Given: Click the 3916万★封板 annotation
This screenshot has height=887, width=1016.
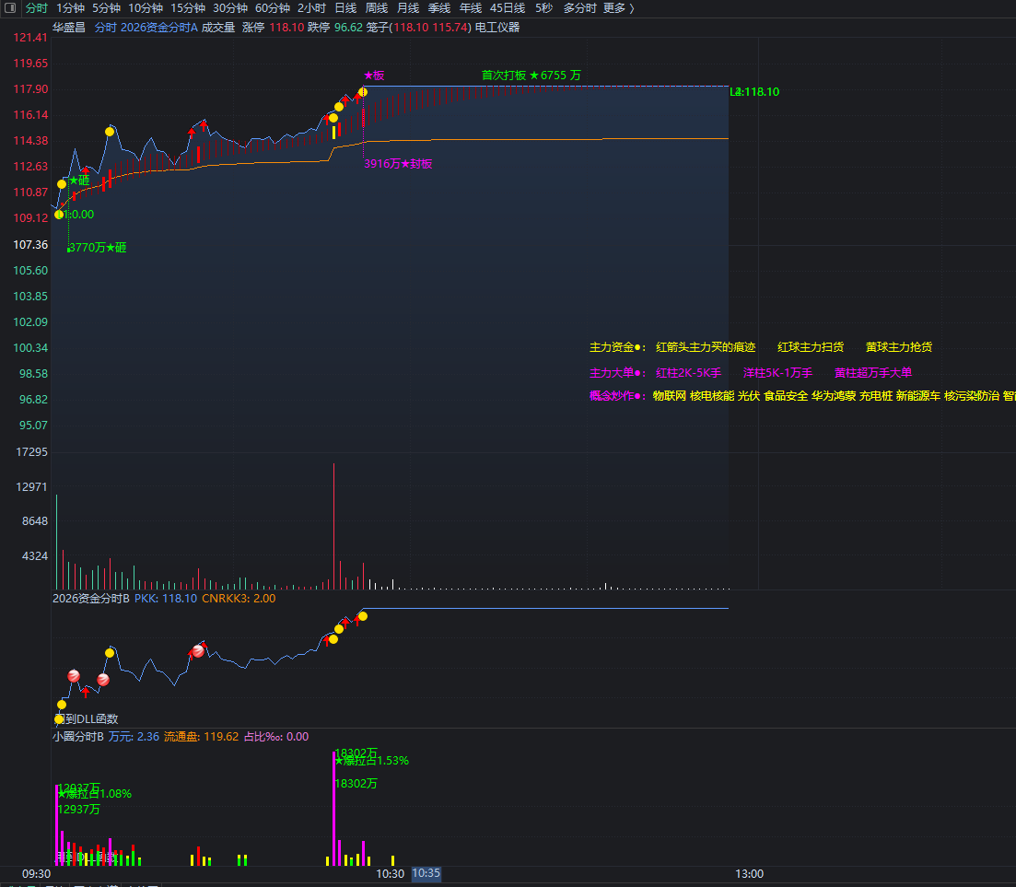Looking at the screenshot, I should (x=398, y=164).
